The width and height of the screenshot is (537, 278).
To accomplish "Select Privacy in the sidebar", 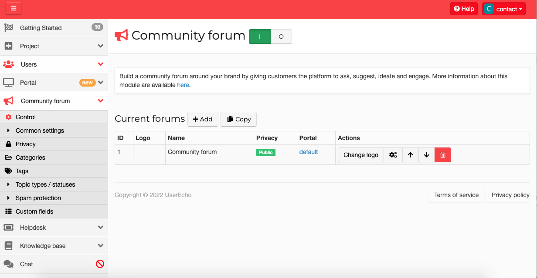I will pos(54,144).
